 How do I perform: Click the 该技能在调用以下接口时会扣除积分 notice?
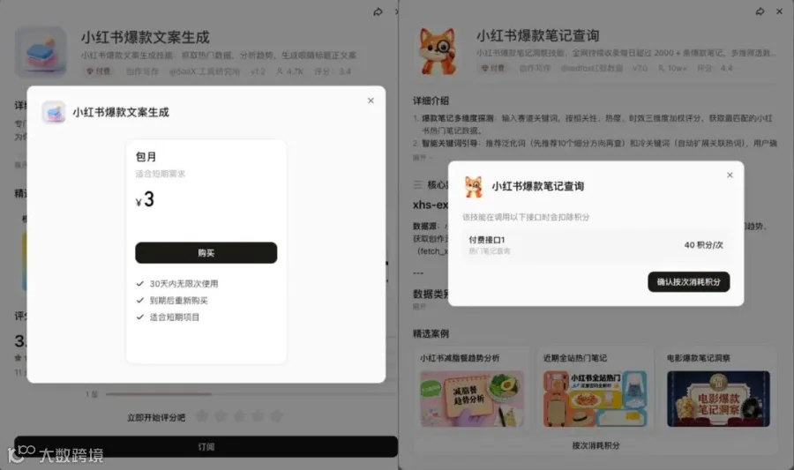526,217
